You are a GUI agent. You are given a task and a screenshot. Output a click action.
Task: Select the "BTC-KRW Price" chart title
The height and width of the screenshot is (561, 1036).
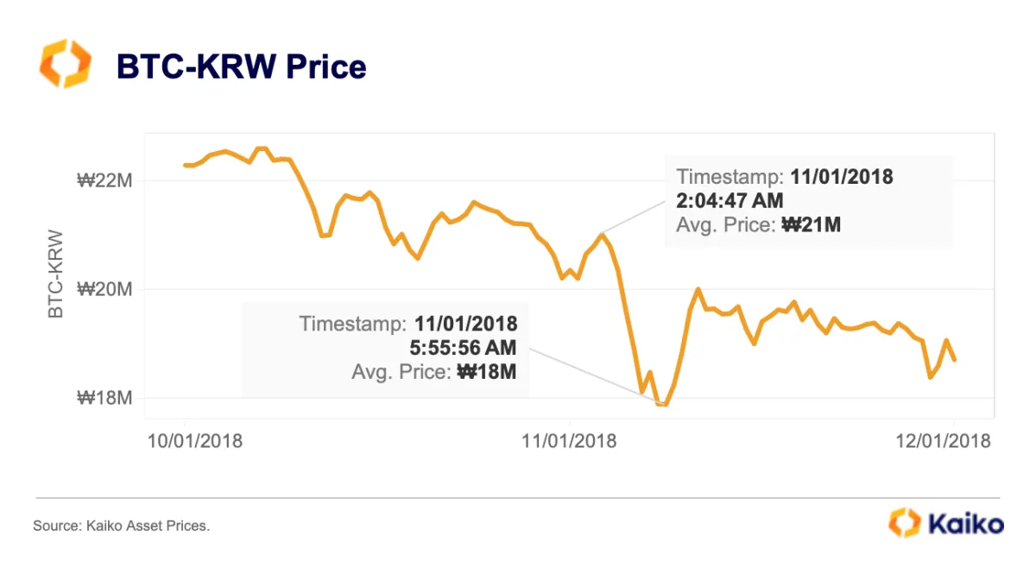(241, 66)
